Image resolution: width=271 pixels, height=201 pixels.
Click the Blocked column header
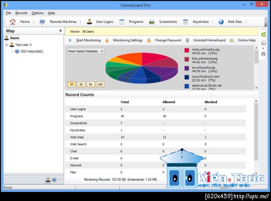(210, 102)
